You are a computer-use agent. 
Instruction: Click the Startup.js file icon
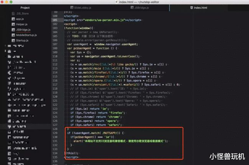click(x=13, y=41)
